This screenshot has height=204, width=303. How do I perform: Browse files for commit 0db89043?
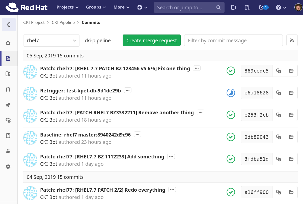click(x=291, y=137)
